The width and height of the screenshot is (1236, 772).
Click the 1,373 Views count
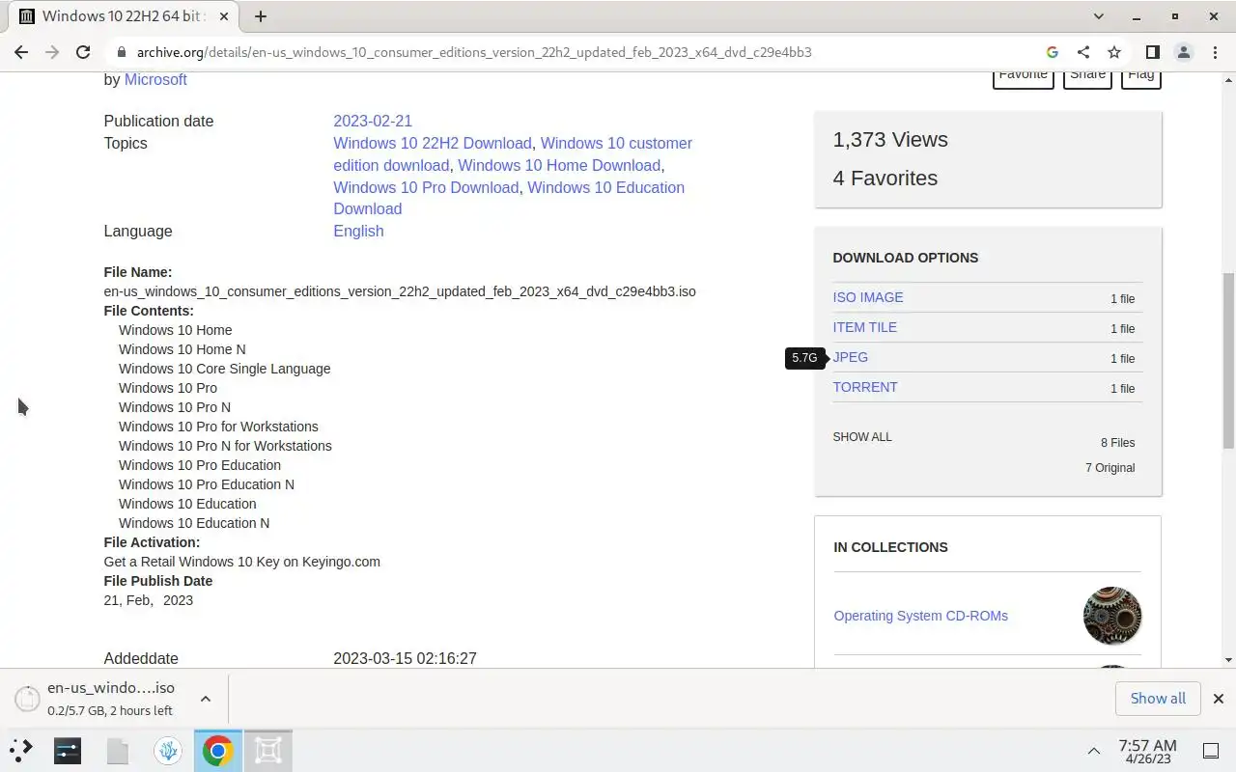click(x=890, y=139)
